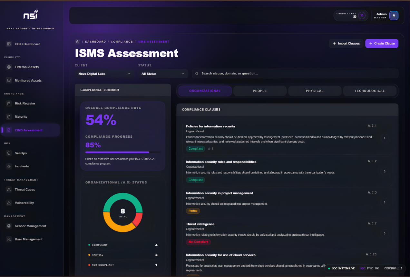410x277 pixels.
Task: Click the Vulnerability triangle icon
Action: [9, 203]
